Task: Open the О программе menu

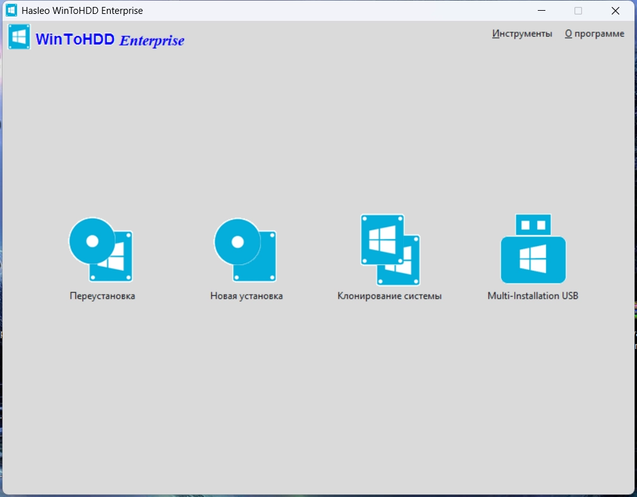Action: pos(594,34)
